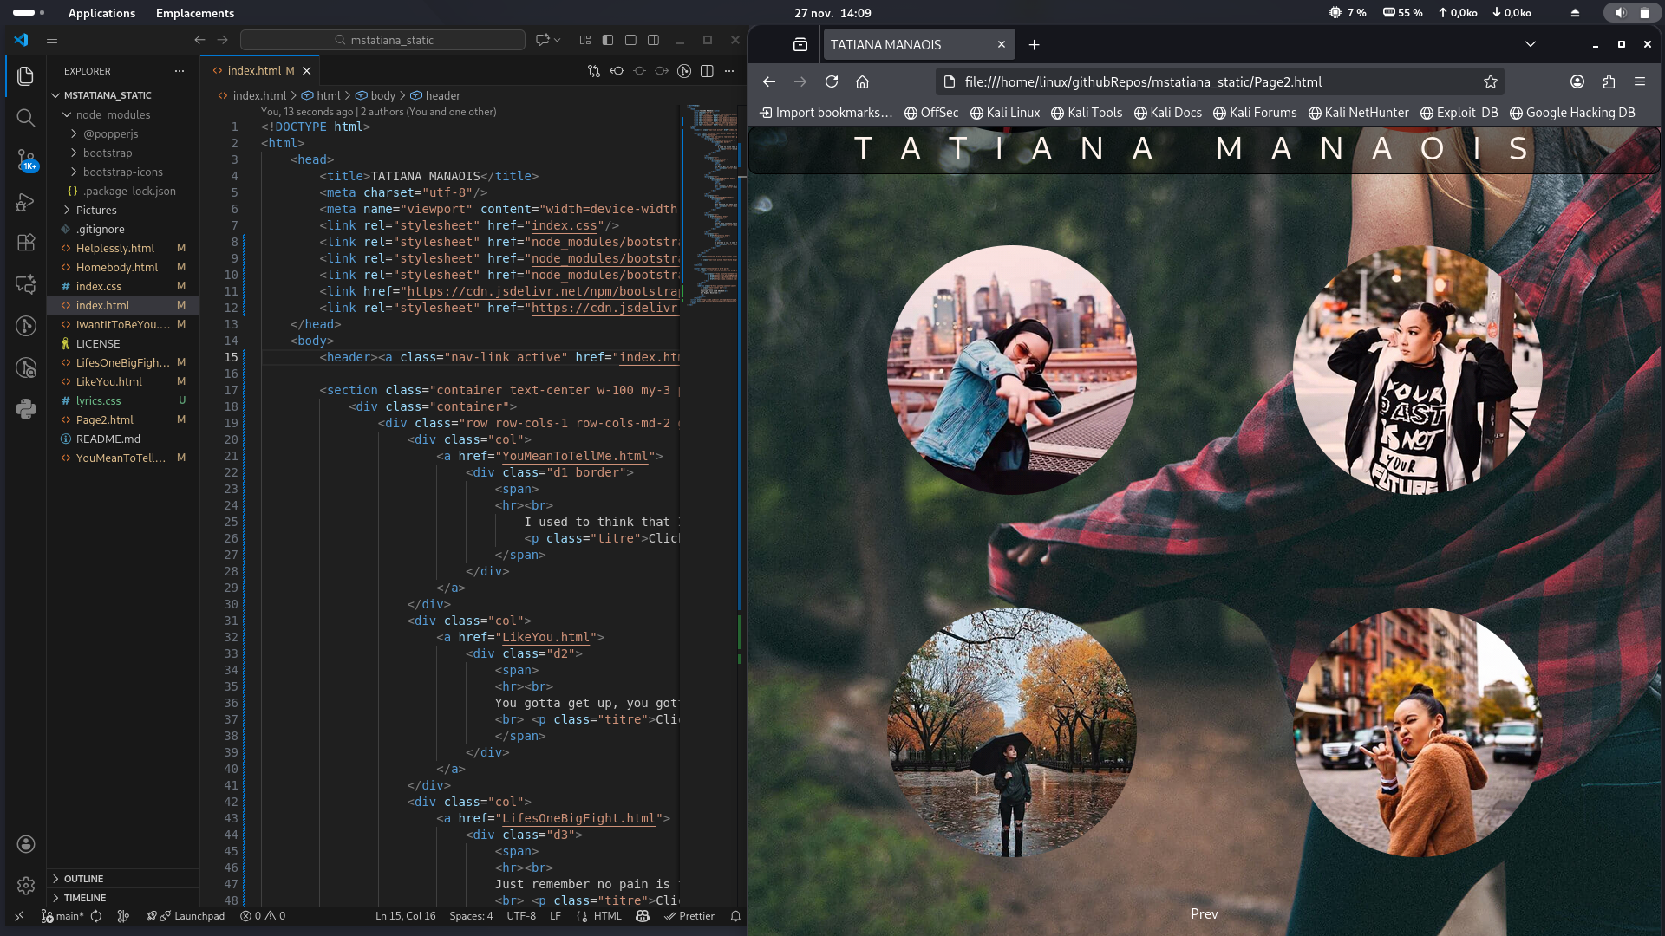Open the Split Editor icon
Screen dimensions: 1665x936
708,71
